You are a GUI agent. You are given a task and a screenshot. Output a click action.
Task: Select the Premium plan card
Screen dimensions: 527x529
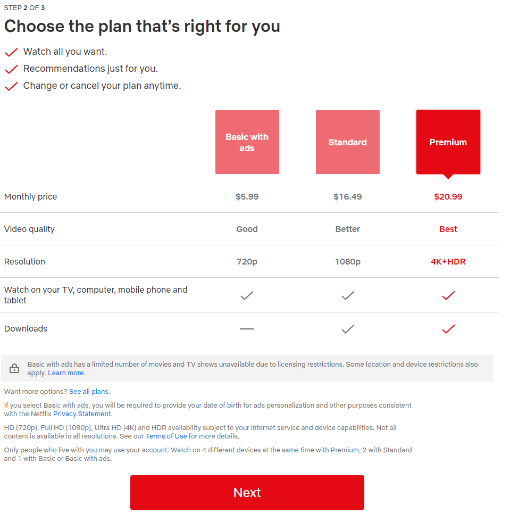click(448, 142)
